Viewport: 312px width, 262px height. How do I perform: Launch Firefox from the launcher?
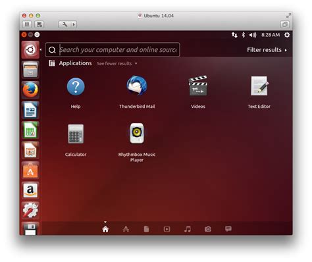click(30, 90)
